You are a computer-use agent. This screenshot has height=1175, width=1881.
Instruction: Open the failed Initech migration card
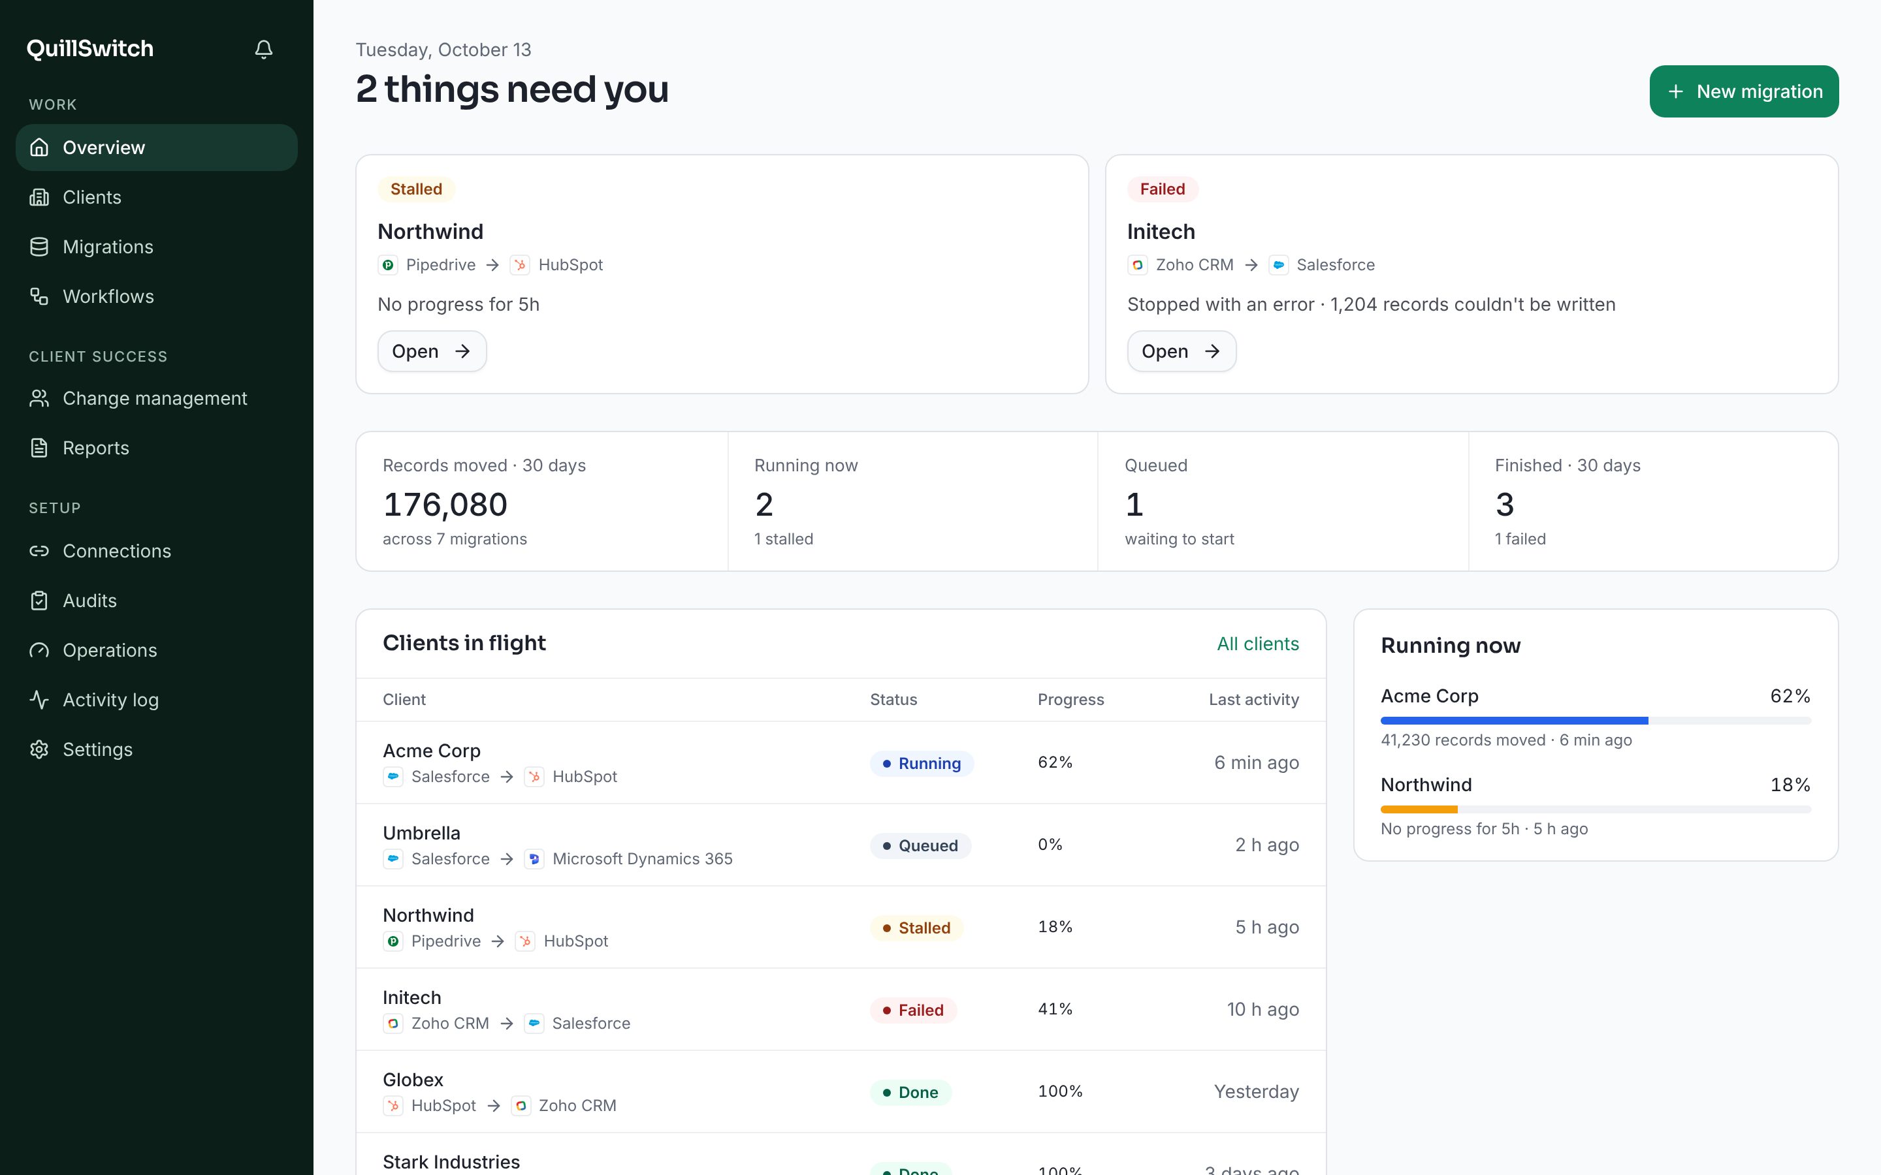(x=1182, y=351)
